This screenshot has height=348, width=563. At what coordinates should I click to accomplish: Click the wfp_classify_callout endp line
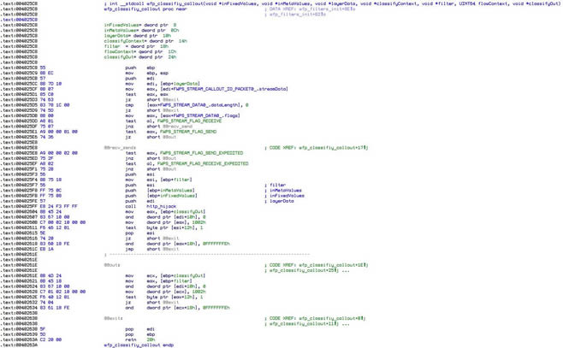pyautogui.click(x=139, y=345)
